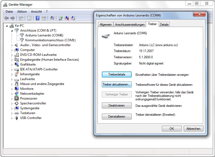The width and height of the screenshot is (215, 157).
Task: Click the USB-Controller category icon
Action: pos(17,118)
